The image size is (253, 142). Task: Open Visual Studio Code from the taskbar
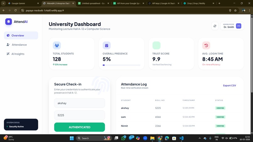tap(181, 138)
